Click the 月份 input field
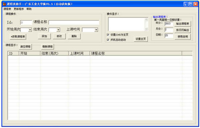Viewport: 200px width, 128px height. pyautogui.click(x=169, y=30)
